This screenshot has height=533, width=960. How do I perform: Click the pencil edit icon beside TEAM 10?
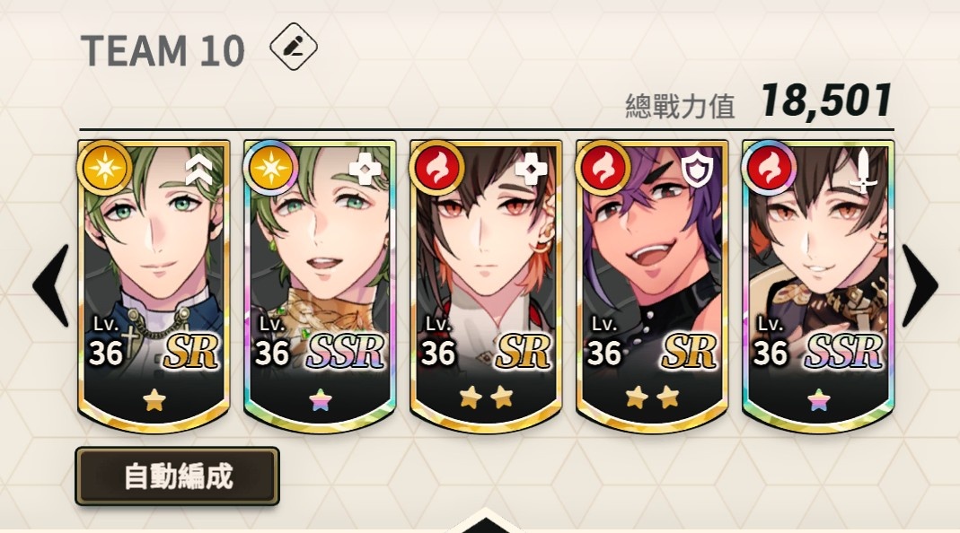(x=294, y=47)
